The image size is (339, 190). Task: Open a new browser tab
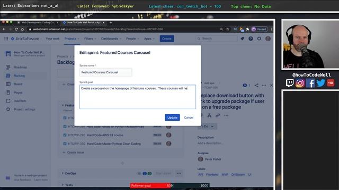pos(111,22)
